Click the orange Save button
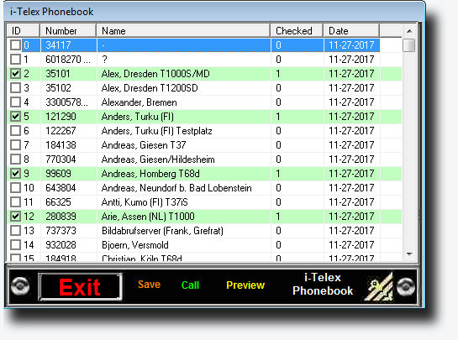This screenshot has width=458, height=340. pyautogui.click(x=150, y=285)
